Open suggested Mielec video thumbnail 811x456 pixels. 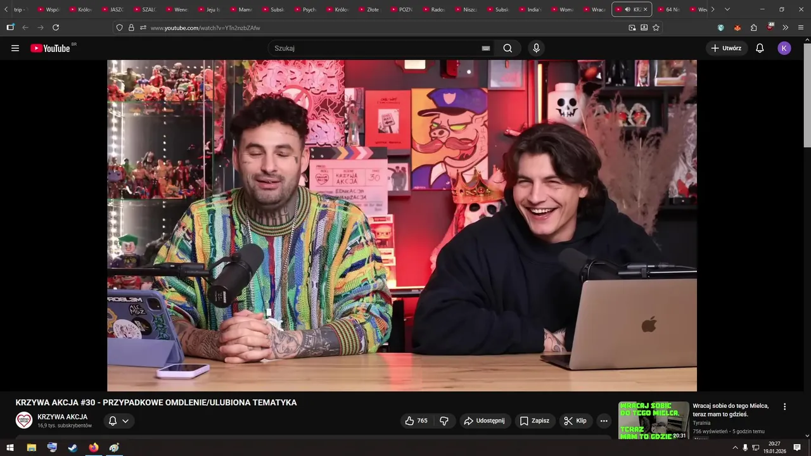[x=653, y=420]
